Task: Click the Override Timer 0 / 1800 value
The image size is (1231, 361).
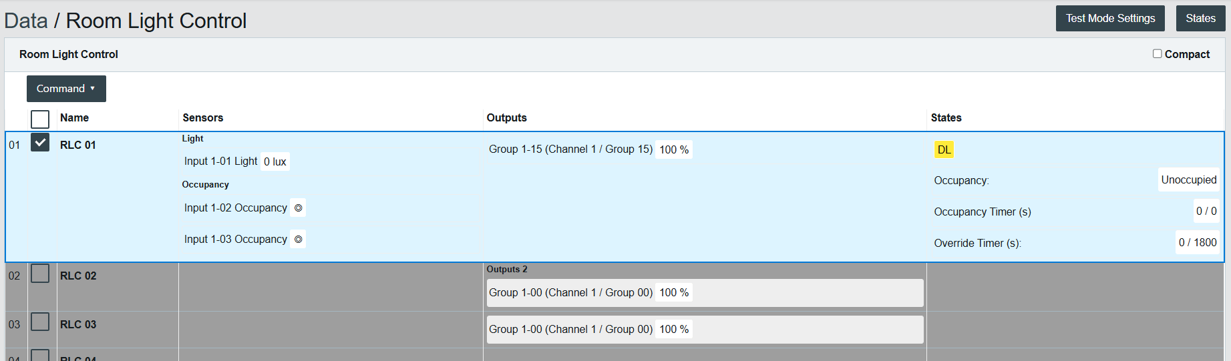Action: point(1197,243)
